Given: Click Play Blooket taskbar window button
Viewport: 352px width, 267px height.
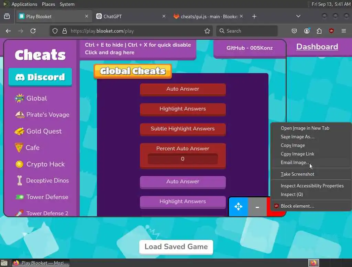Looking at the screenshot, I should [x=41, y=263].
